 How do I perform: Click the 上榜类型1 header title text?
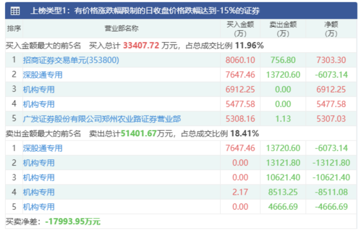click(145, 11)
